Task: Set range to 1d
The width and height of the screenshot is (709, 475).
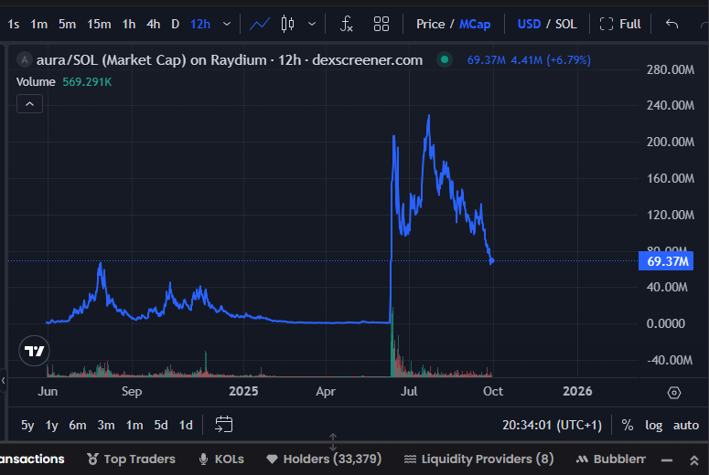Action: [186, 425]
